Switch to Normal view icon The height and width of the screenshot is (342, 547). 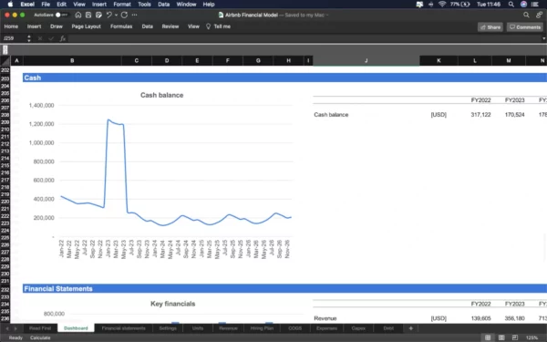[488, 337]
